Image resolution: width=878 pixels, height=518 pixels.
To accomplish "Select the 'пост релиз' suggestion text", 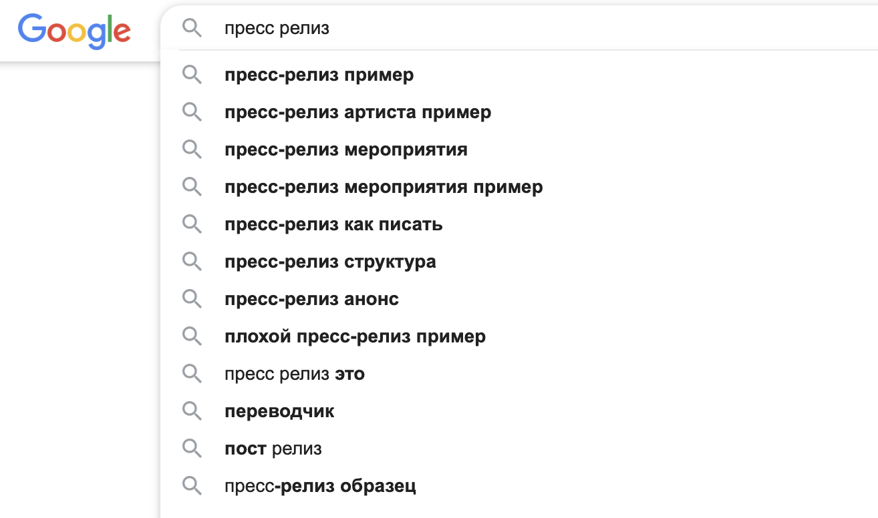I will coord(273,449).
